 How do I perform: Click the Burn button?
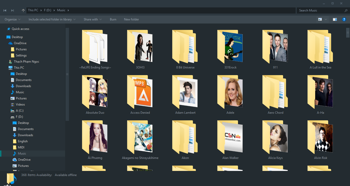(x=113, y=19)
